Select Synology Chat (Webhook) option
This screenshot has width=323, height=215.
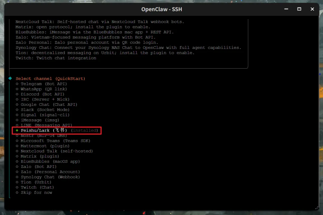48,177
